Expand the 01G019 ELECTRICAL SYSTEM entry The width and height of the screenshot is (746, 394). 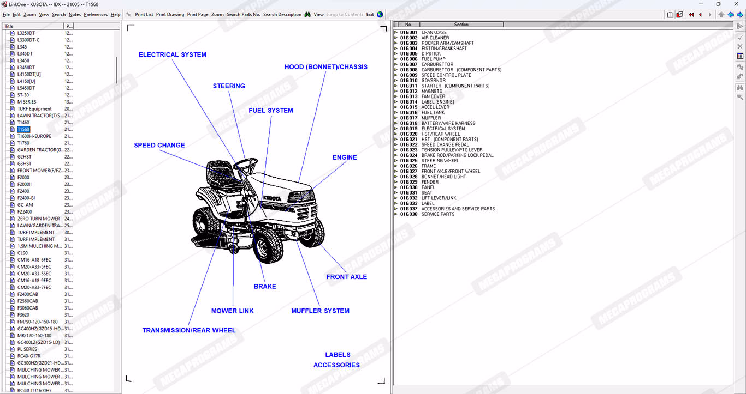tap(396, 129)
